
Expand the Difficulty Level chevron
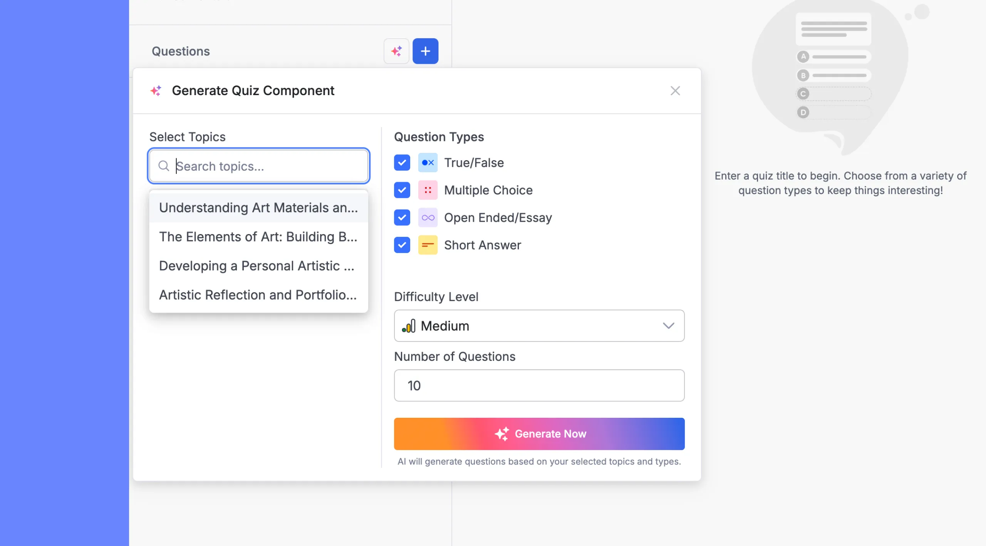668,326
